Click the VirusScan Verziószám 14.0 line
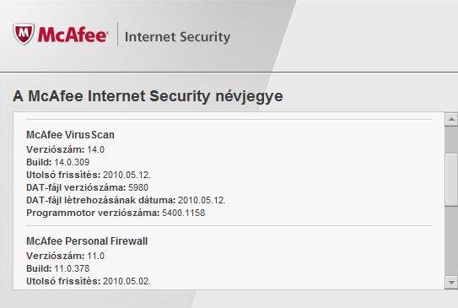 65,149
